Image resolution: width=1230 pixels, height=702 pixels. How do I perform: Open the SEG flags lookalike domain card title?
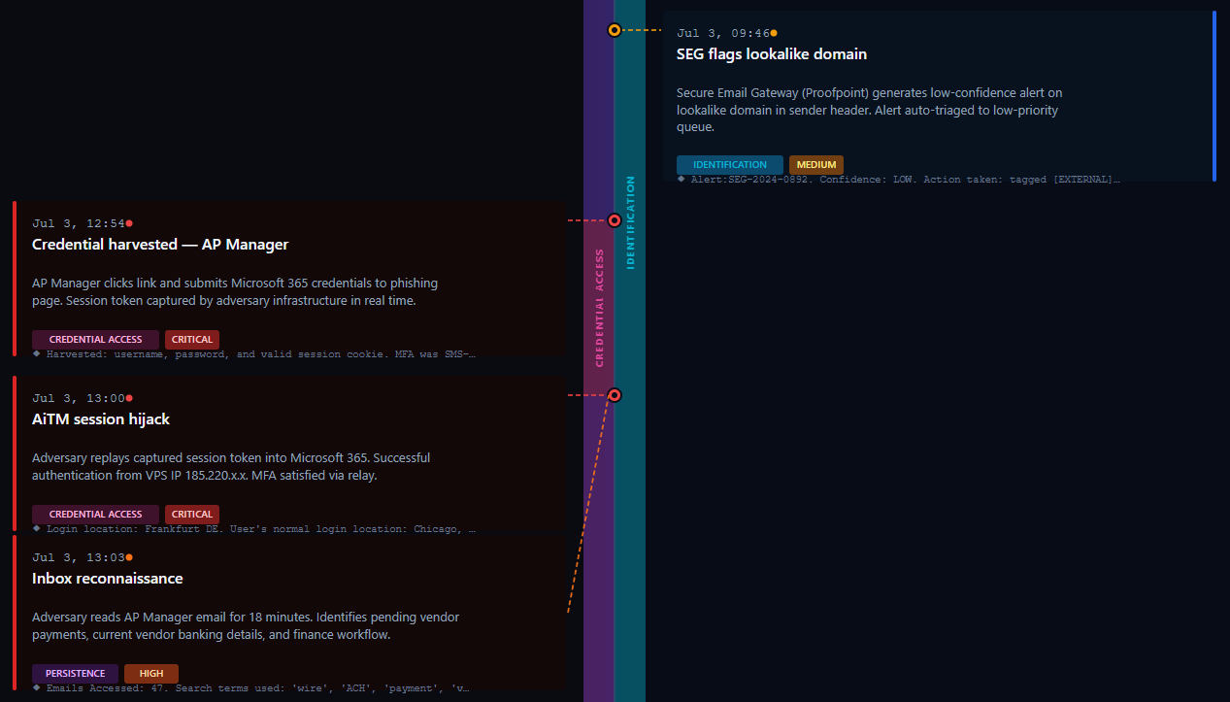tap(772, 54)
